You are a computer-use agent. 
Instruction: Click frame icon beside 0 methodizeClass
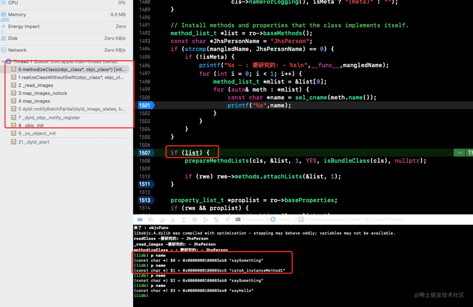click(13, 69)
